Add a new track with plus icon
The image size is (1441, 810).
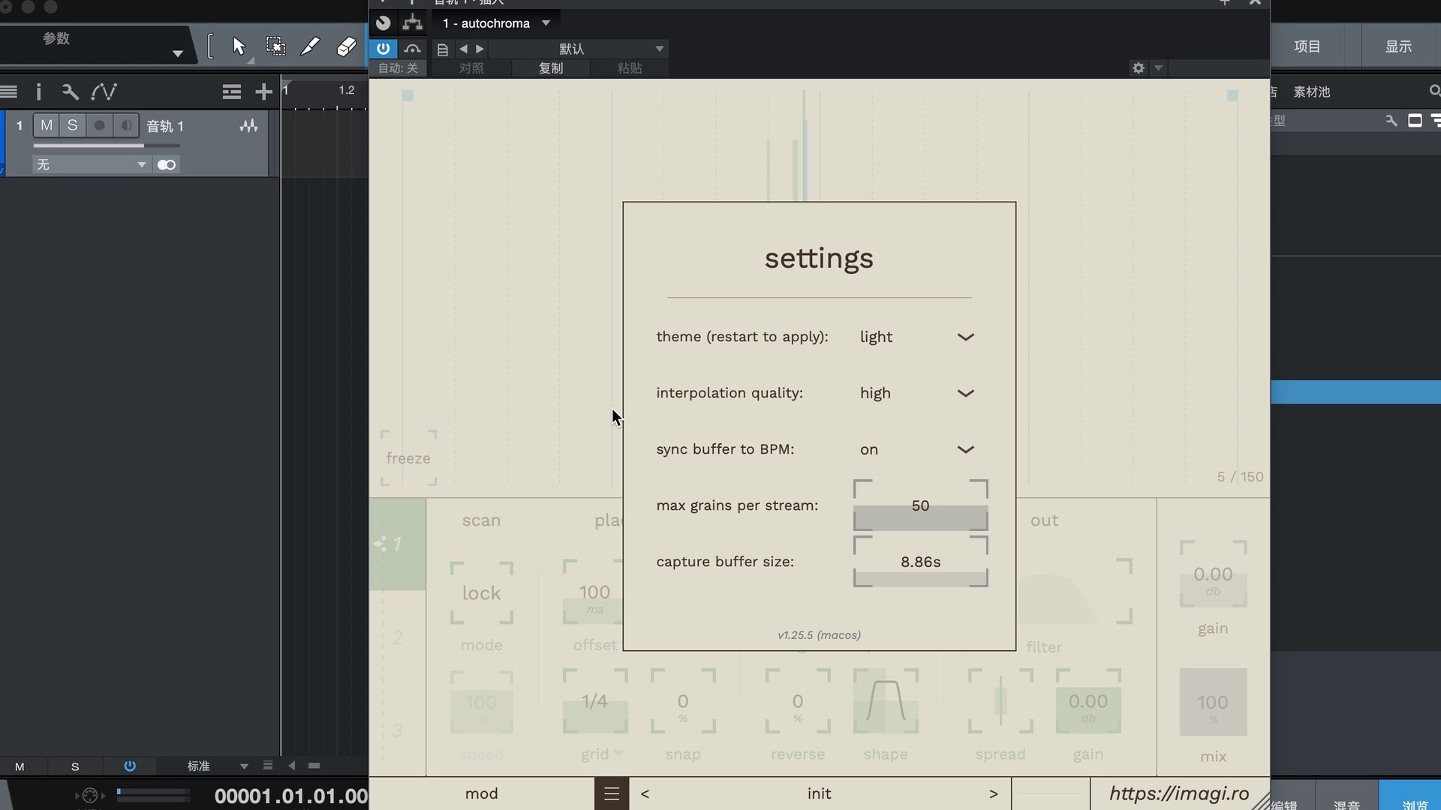pyautogui.click(x=263, y=91)
